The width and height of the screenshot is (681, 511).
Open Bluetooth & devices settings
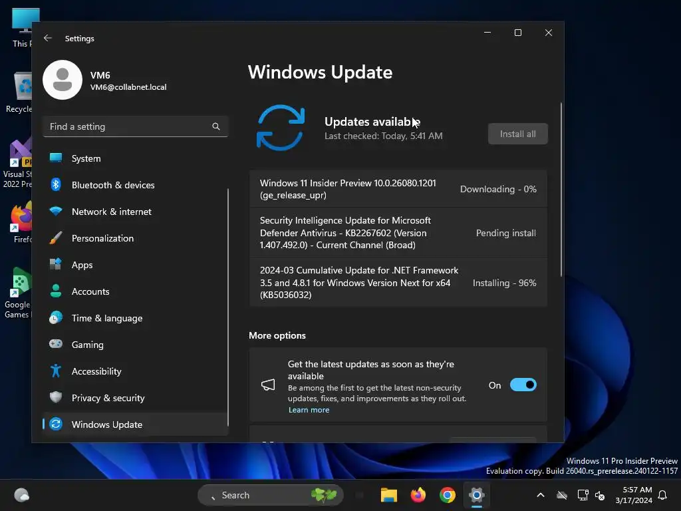coord(136,185)
